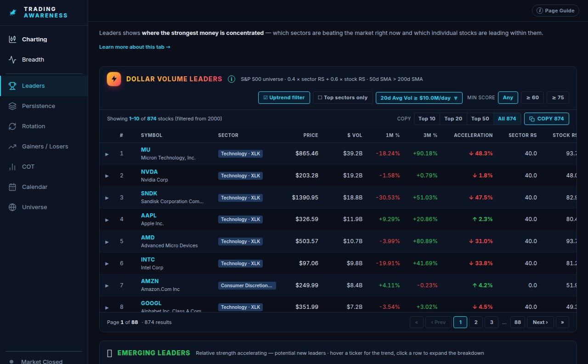Open the Page Guide

(555, 11)
